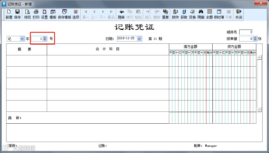
Task: Click the 摘要 column header
Action: tap(27, 49)
